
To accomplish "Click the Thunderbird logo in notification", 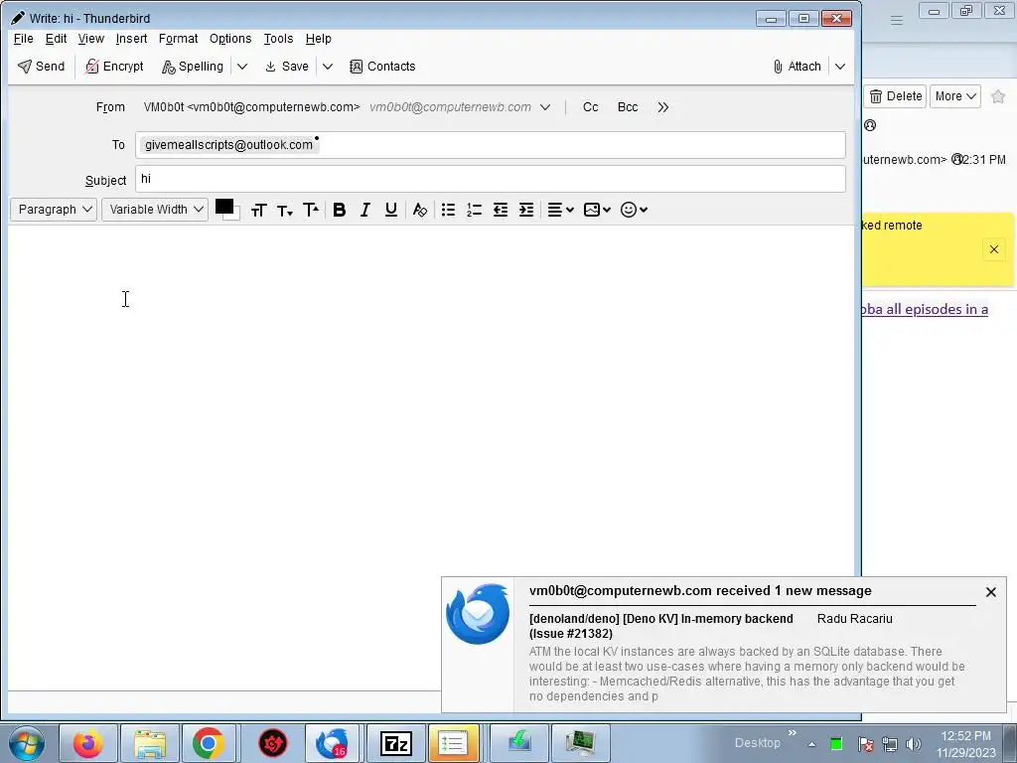I will pos(478,614).
